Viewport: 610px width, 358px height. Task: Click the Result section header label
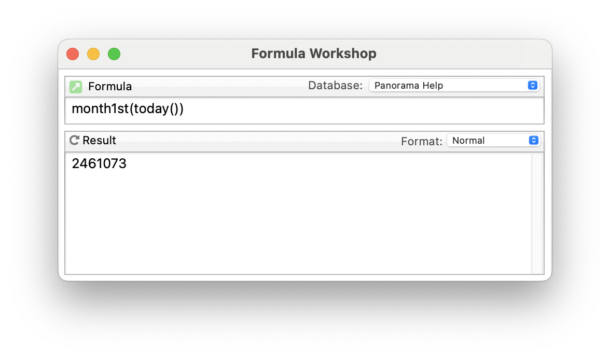pyautogui.click(x=99, y=141)
